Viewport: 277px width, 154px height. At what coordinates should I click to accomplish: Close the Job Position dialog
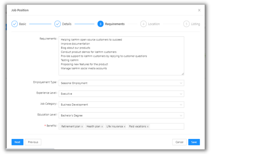click(x=199, y=10)
